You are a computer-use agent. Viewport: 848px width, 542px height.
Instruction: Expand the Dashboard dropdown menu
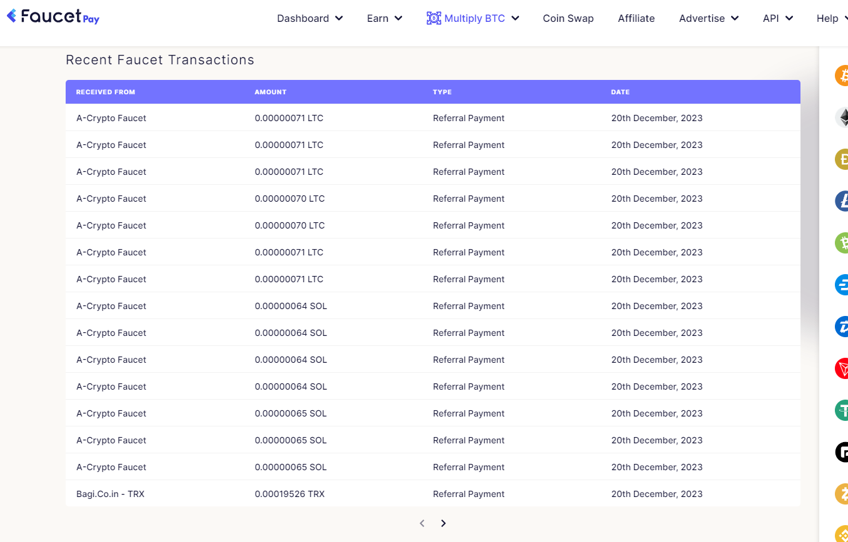[x=310, y=19]
